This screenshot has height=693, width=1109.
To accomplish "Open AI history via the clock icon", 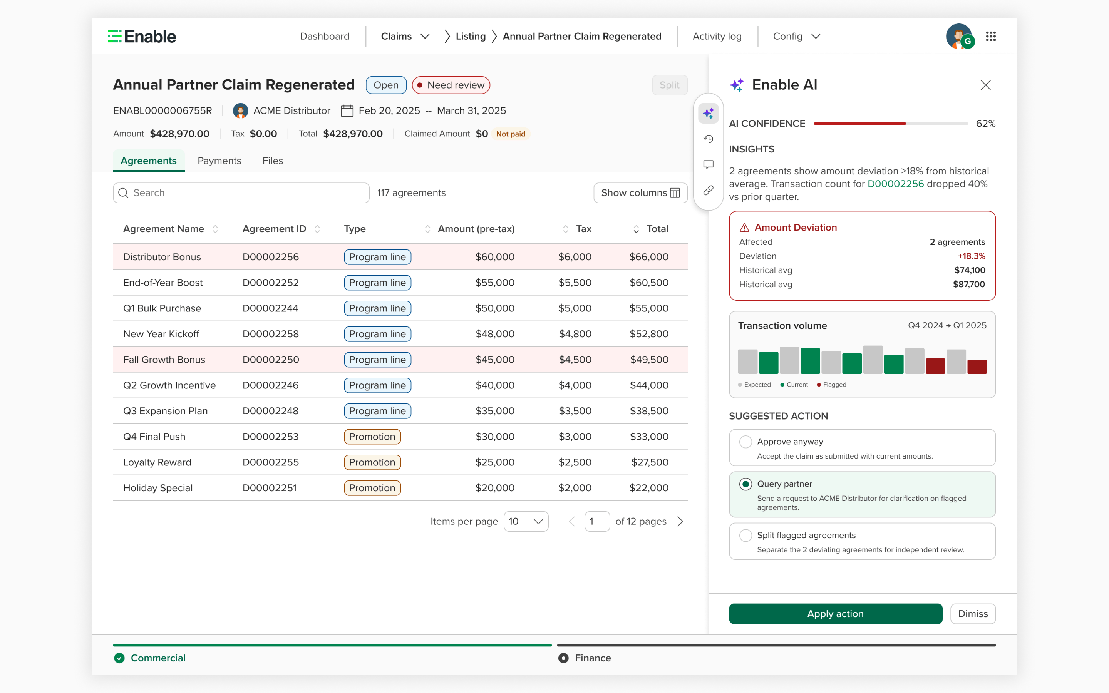I will coord(709,139).
